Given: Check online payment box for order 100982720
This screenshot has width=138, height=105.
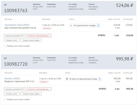Looking at the screenshot, I should pyautogui.click(x=5, y=100).
